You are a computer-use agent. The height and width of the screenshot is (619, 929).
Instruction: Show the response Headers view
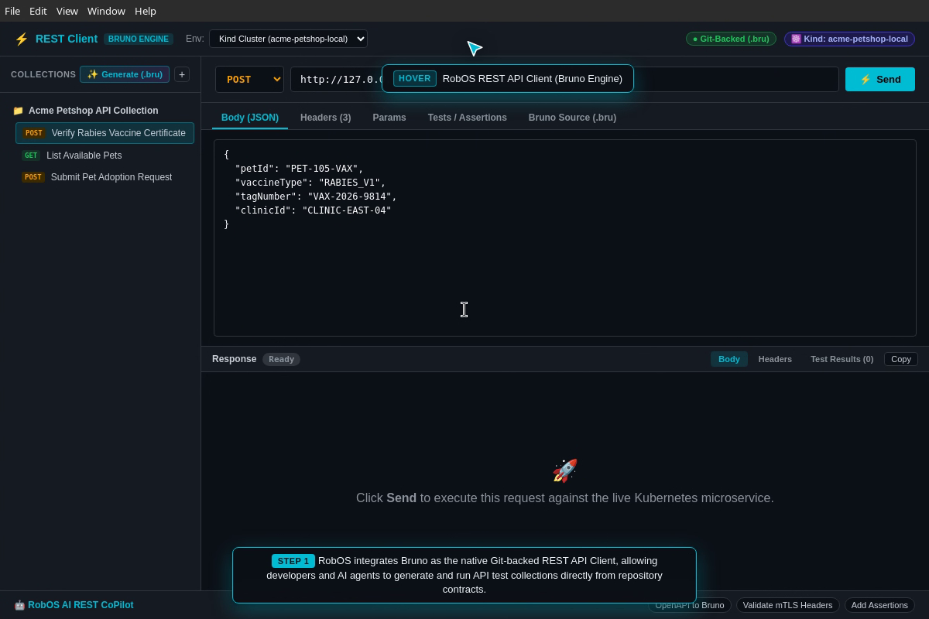tap(775, 359)
